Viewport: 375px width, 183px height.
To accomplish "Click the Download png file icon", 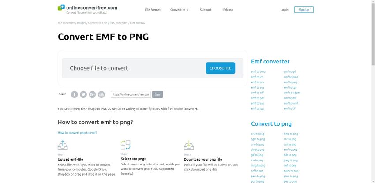I will pos(189,145).
